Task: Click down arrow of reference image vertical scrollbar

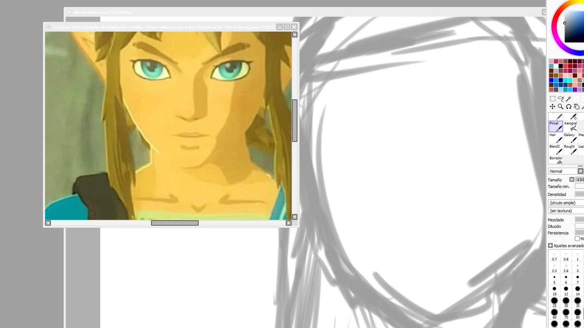Action: pyautogui.click(x=294, y=217)
